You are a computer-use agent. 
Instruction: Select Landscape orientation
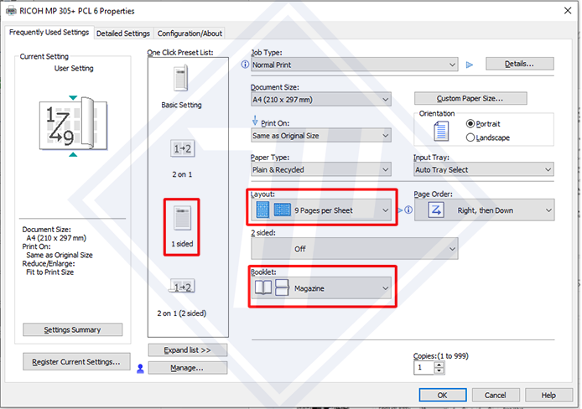[470, 137]
